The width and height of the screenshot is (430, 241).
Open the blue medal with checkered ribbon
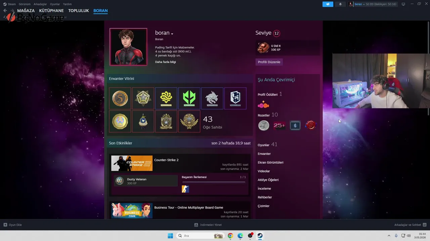click(143, 121)
